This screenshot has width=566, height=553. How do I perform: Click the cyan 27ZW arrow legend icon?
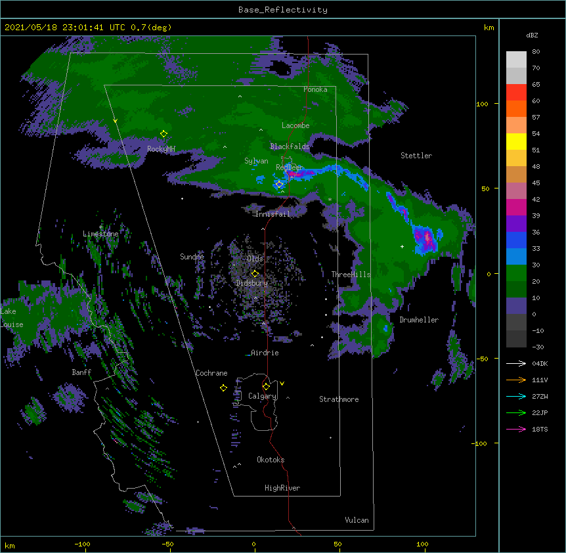pos(516,396)
